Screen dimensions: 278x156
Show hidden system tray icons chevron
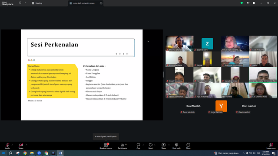pyautogui.click(x=244, y=153)
